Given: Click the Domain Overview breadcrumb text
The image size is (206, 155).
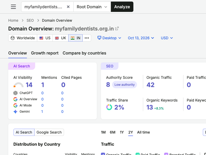Looking at the screenshot, I should pyautogui.click(x=57, y=20).
